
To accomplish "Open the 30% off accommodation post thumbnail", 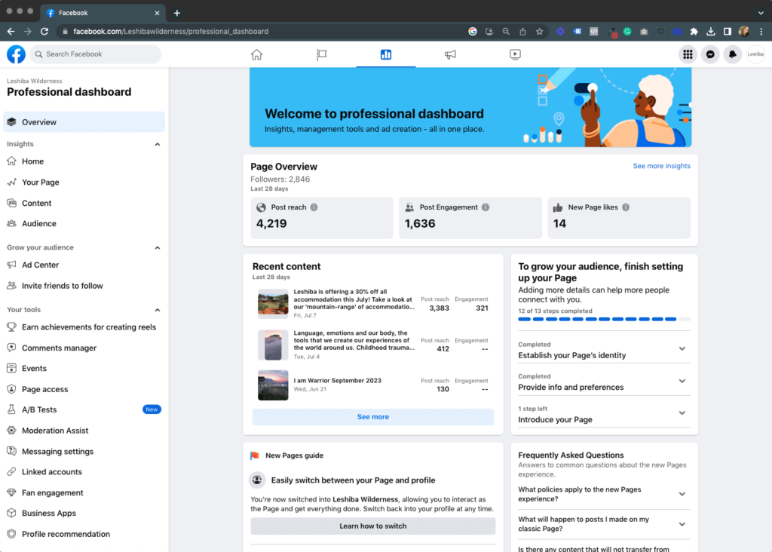I will [x=273, y=303].
